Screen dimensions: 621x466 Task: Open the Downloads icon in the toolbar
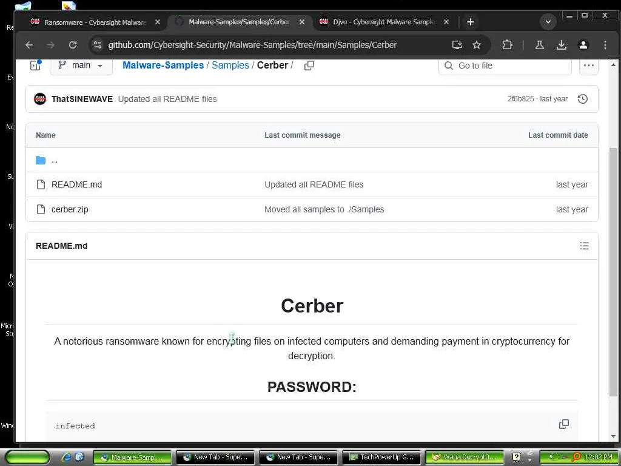click(561, 45)
